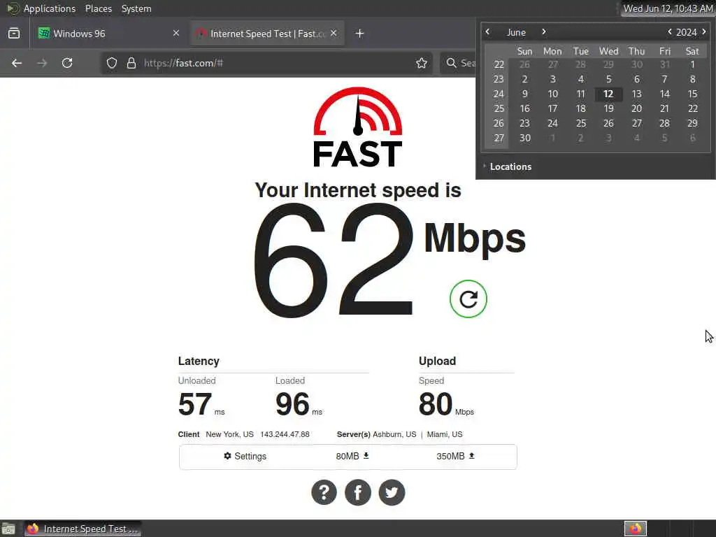Go to the next month after June

pos(543,32)
